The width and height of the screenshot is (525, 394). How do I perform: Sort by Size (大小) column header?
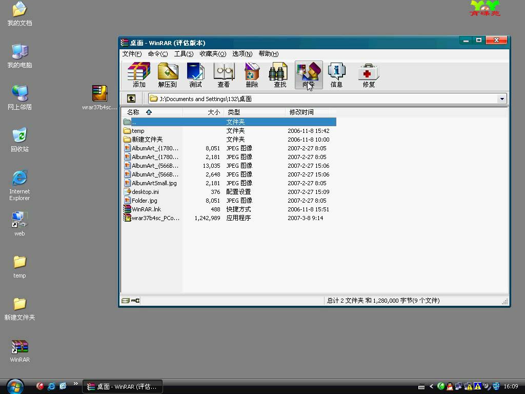point(203,112)
